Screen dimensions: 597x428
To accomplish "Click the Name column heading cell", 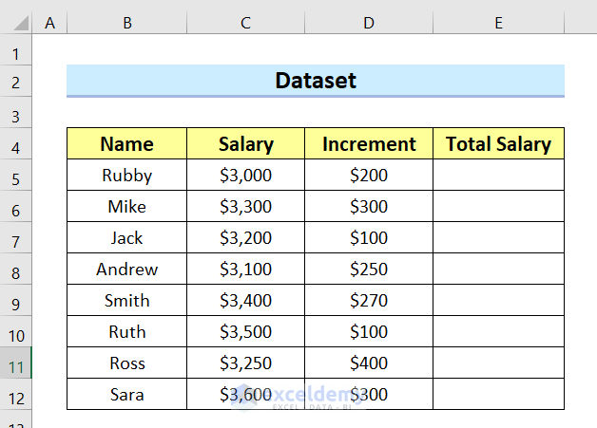I will 126,144.
